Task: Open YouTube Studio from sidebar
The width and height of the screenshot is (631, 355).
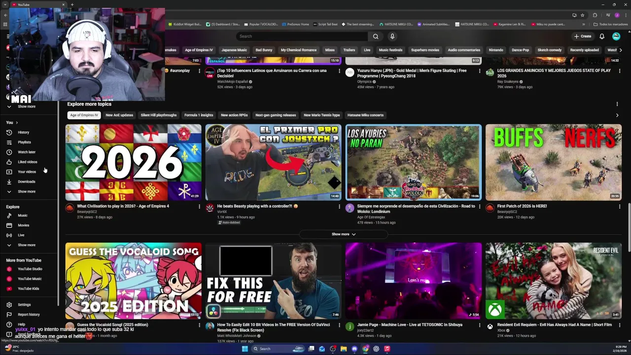Action: click(x=29, y=269)
